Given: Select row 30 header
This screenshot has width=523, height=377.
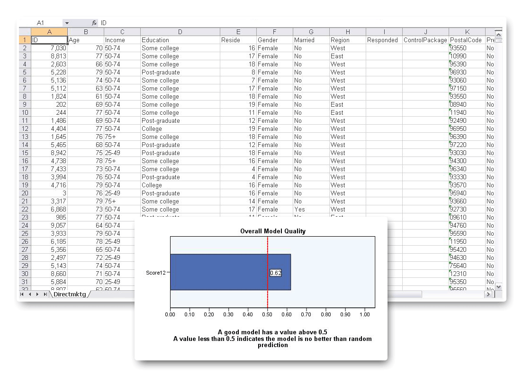Looking at the screenshot, I should [x=25, y=274].
